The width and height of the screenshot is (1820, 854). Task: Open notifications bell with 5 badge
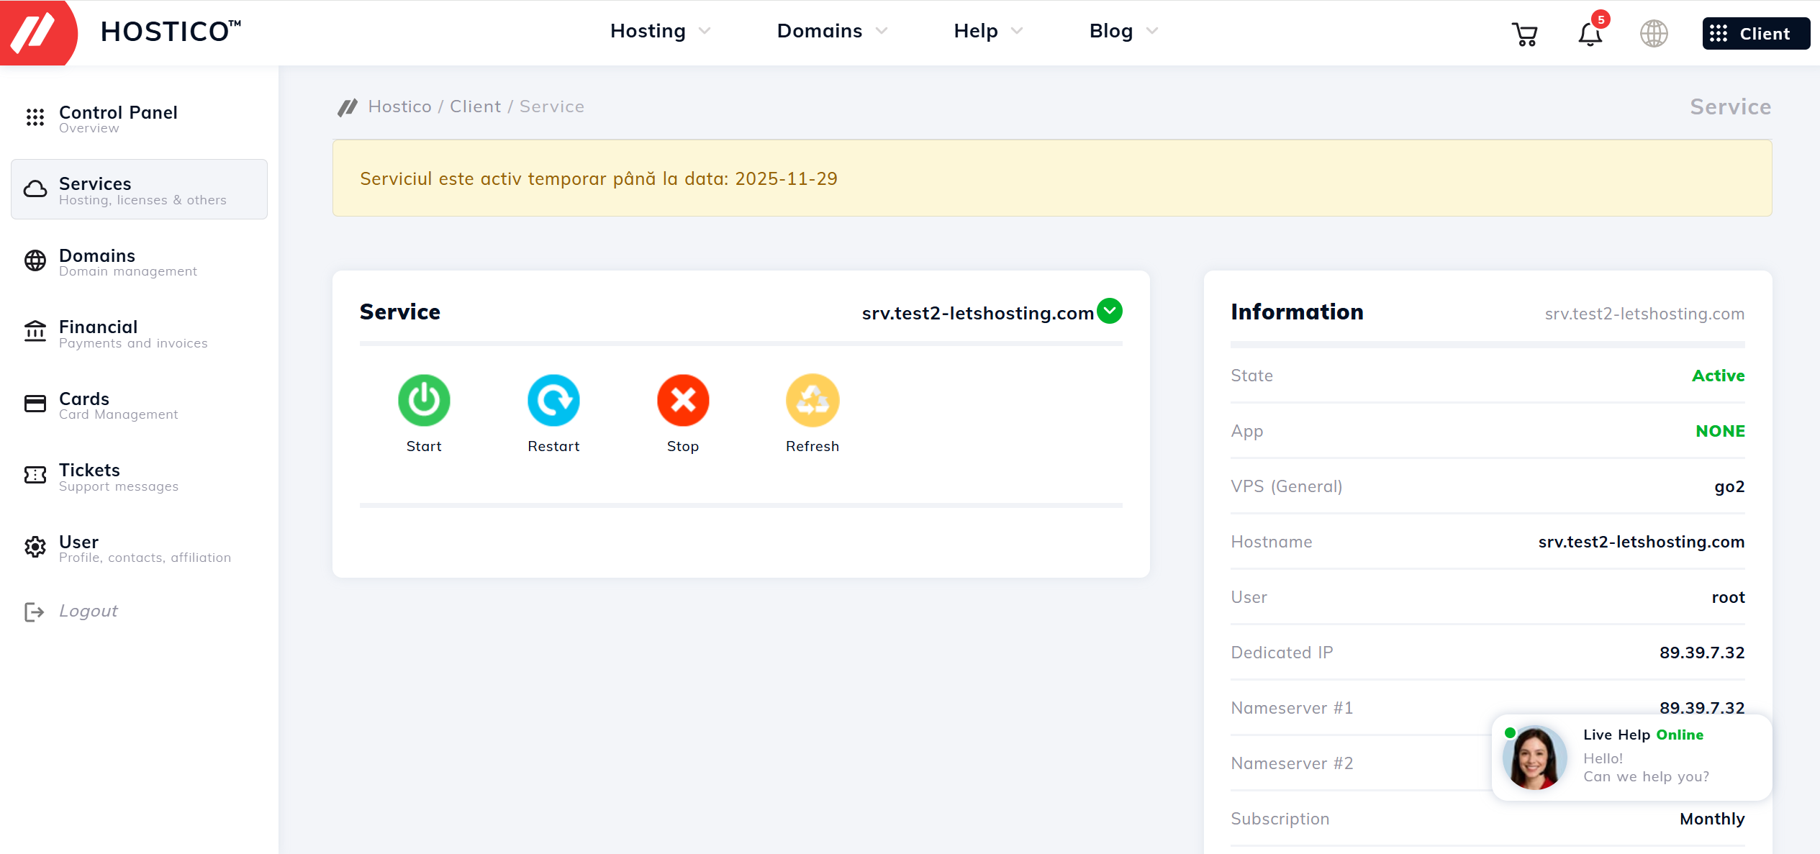[x=1590, y=34]
